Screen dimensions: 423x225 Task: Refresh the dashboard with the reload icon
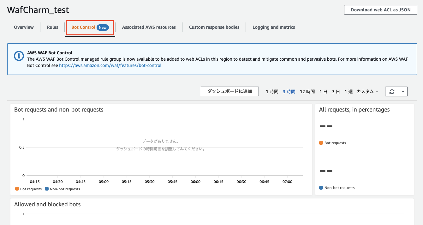(x=392, y=92)
